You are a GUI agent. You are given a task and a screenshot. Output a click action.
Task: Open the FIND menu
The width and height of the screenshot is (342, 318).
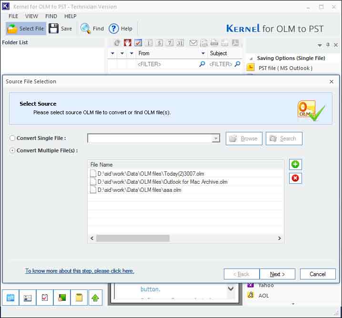[x=51, y=16]
